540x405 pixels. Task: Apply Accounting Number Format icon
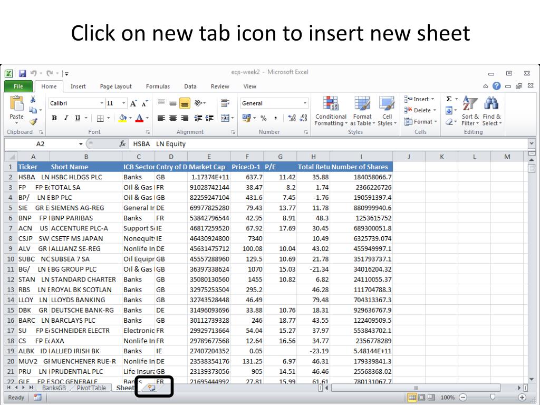(247, 118)
